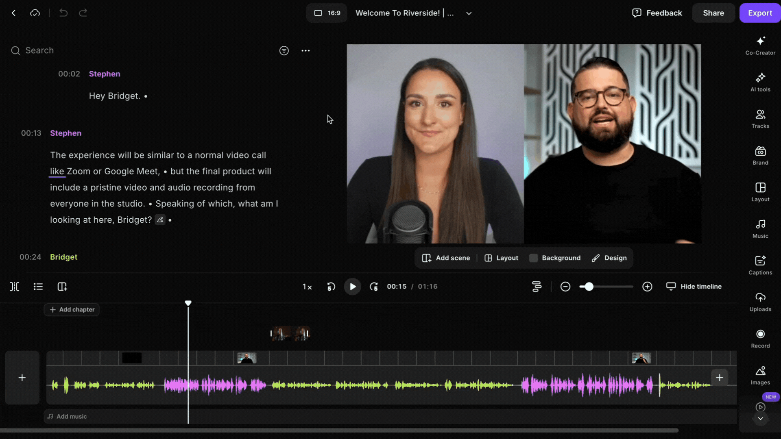The image size is (781, 439).
Task: Open the Layout option below the preview
Action: [501, 258]
